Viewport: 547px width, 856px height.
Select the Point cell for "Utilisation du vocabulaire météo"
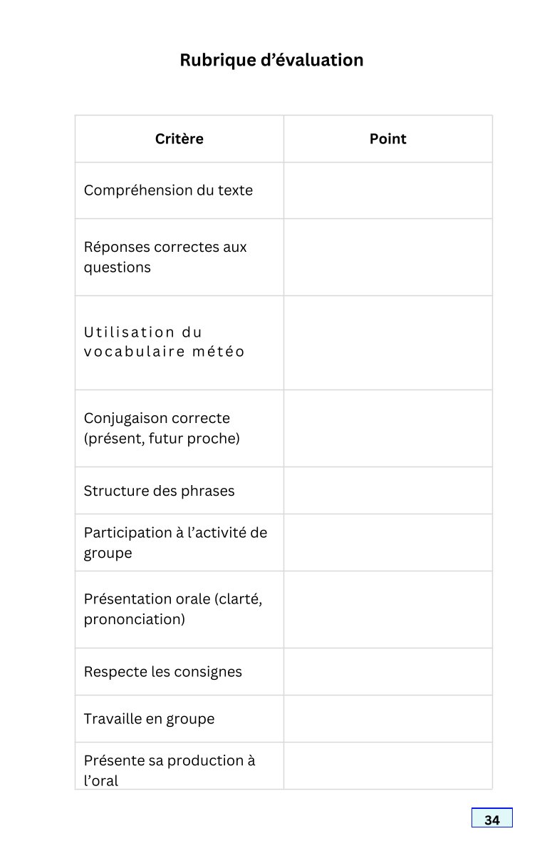387,342
